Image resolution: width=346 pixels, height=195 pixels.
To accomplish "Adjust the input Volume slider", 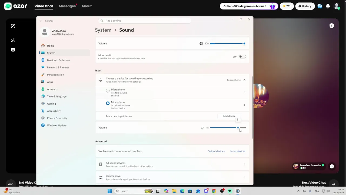I will coord(228,128).
